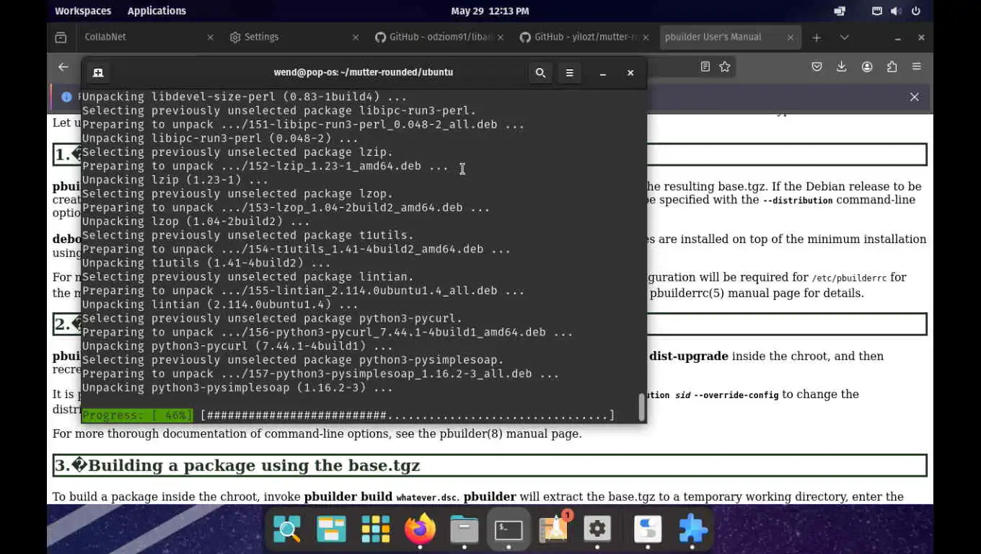
Task: Click the info icon in notification bar
Action: 66,97
